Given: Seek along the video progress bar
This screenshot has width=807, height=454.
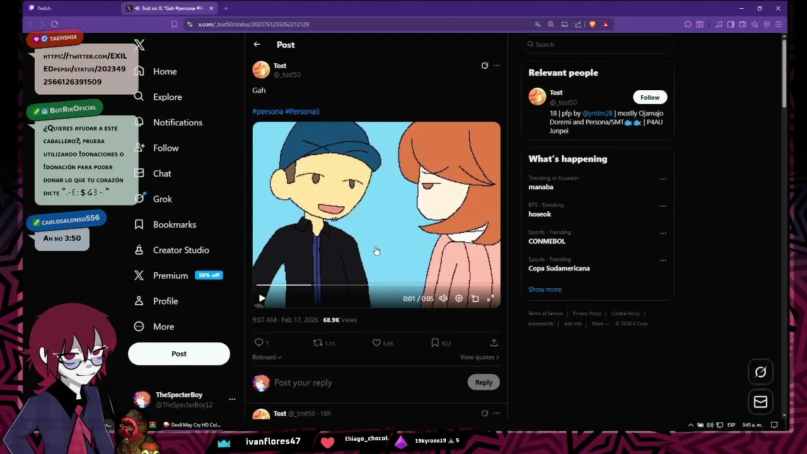Looking at the screenshot, I should tap(376, 285).
